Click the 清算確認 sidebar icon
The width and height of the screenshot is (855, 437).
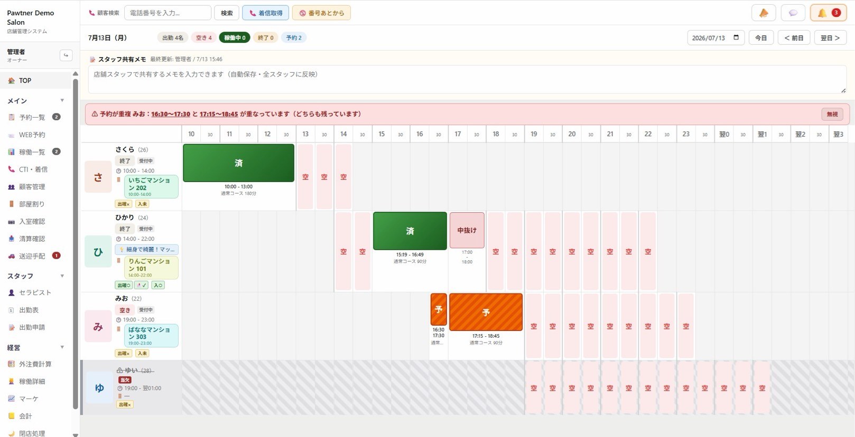tap(11, 239)
